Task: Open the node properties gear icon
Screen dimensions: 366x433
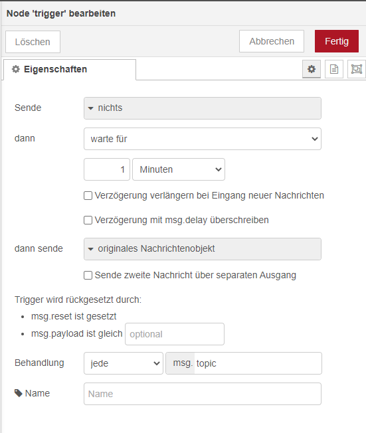Action: pyautogui.click(x=312, y=69)
